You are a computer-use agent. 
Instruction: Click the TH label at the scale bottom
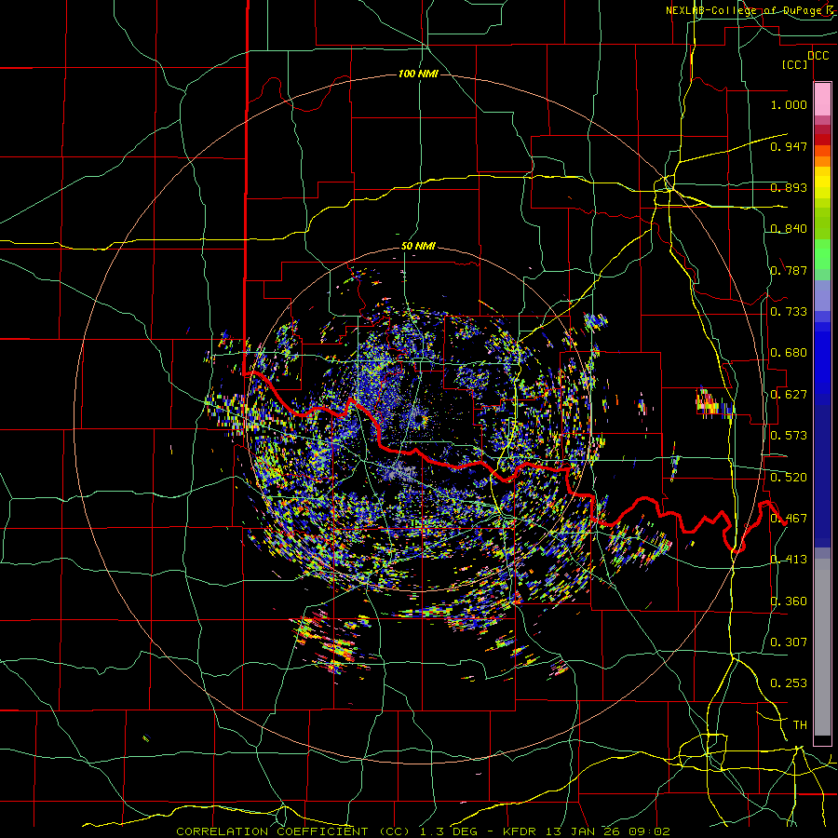coord(800,725)
